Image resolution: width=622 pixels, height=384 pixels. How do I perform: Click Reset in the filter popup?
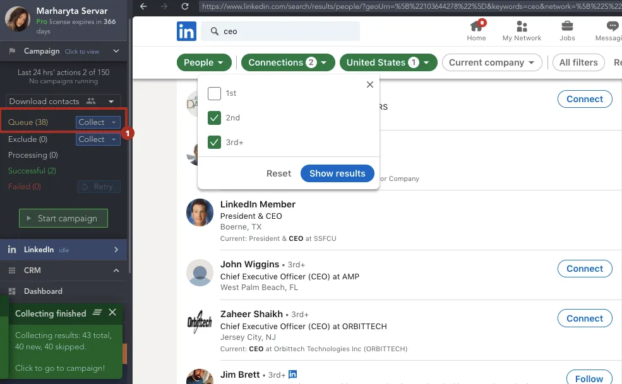[x=278, y=173]
